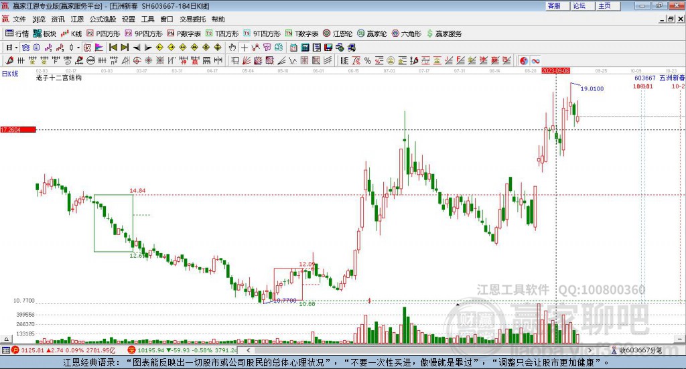Screen dimensions: 686x369
Task: Click the 五洲新春 stock name
Action: (x=672, y=78)
